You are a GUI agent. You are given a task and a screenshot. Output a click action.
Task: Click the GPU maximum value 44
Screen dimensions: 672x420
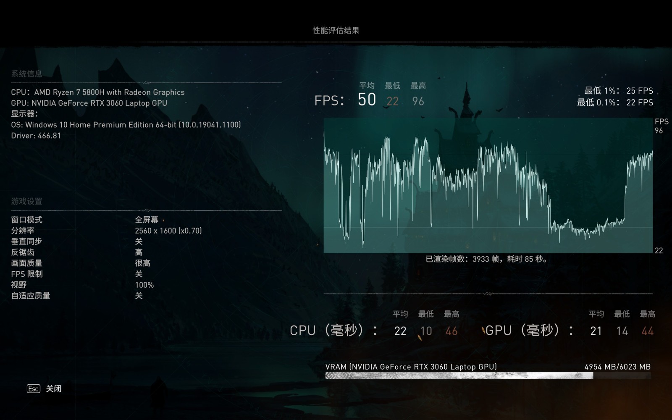tap(648, 331)
